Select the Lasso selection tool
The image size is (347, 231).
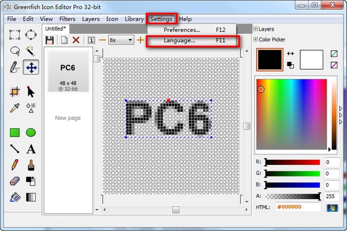click(15, 51)
